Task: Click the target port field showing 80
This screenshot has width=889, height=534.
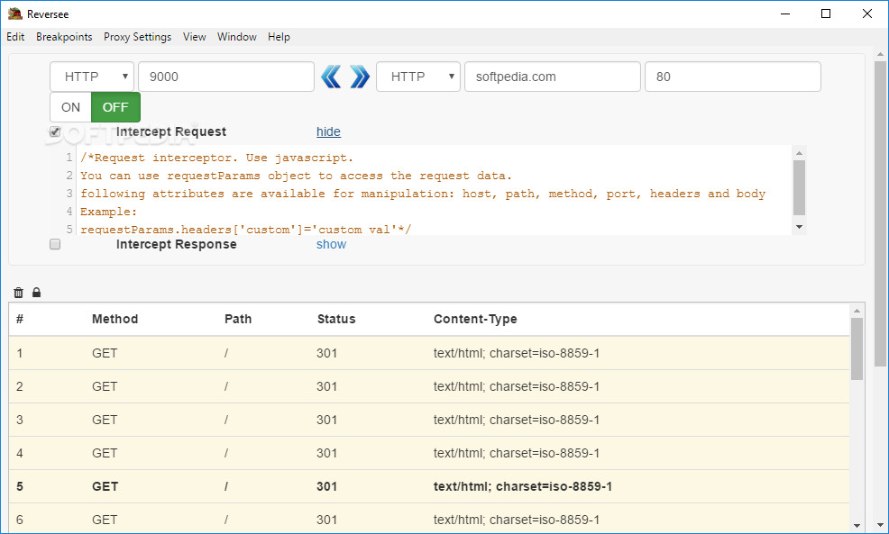Action: 732,77
